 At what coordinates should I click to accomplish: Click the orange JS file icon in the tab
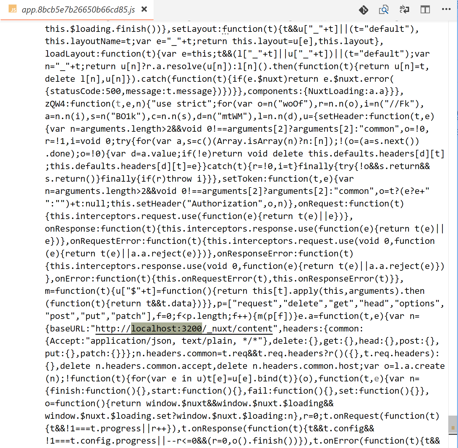pos(13,9)
